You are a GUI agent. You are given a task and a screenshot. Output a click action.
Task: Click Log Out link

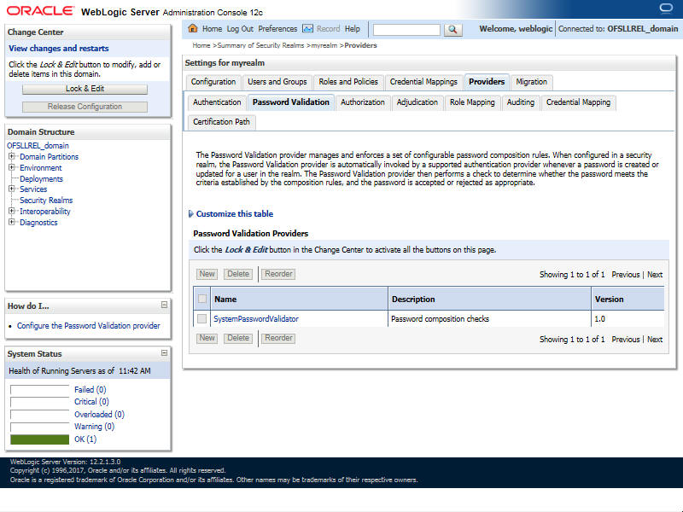240,29
